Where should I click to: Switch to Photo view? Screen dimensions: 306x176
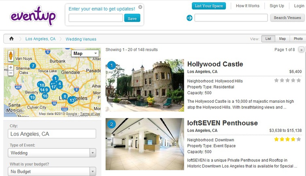pyautogui.click(x=298, y=38)
